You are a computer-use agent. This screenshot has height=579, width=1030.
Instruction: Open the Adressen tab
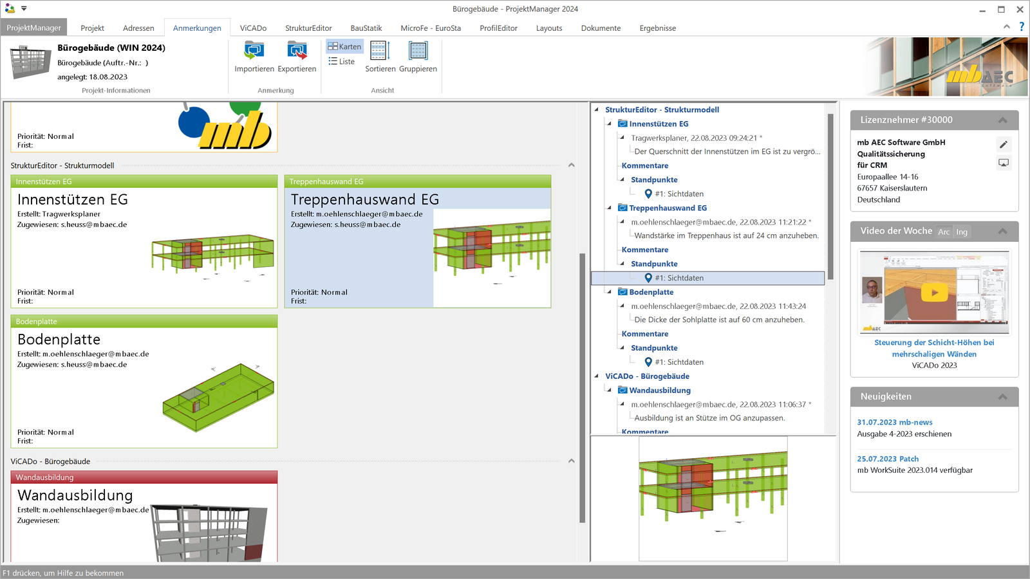[138, 28]
